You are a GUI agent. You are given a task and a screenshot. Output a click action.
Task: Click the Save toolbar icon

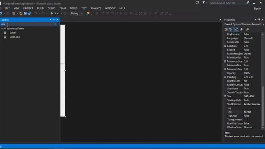click(25, 13)
